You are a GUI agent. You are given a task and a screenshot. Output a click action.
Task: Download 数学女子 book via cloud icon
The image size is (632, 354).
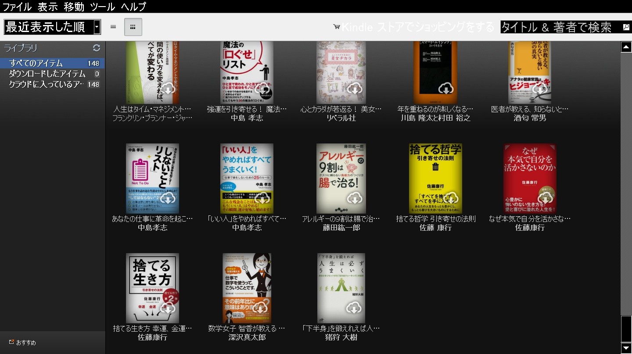tap(261, 308)
